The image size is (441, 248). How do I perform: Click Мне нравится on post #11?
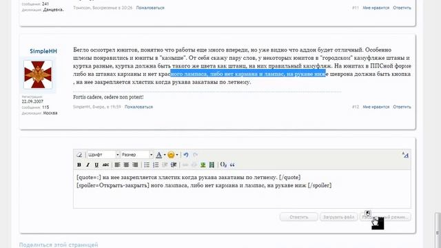tap(376, 8)
